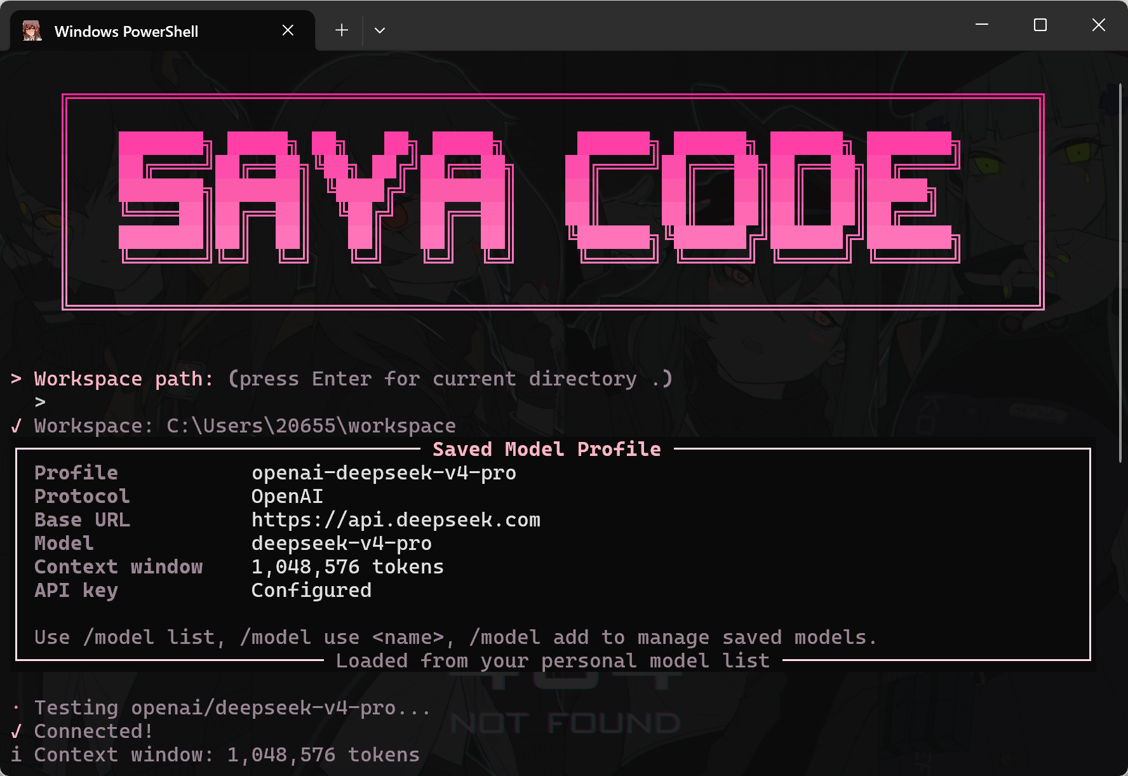Click the 'Protocol' row label
This screenshot has width=1128, height=776.
point(82,497)
